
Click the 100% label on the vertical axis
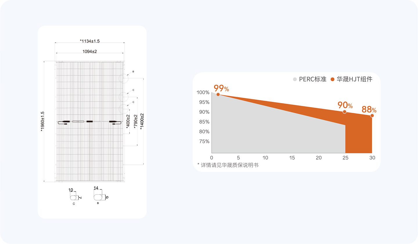[x=203, y=92]
